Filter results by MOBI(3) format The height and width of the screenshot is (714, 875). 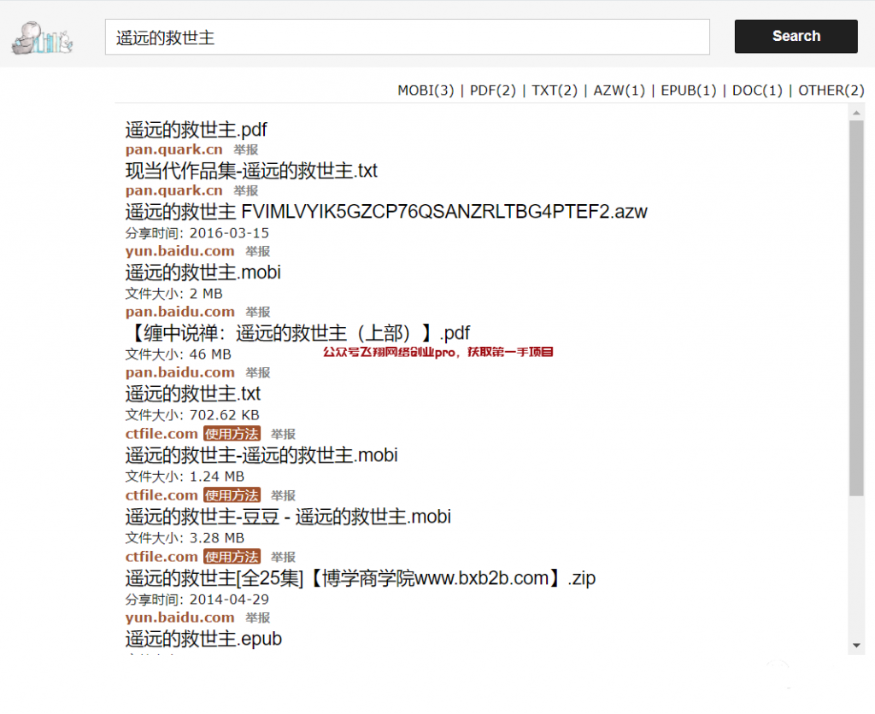[x=426, y=91]
